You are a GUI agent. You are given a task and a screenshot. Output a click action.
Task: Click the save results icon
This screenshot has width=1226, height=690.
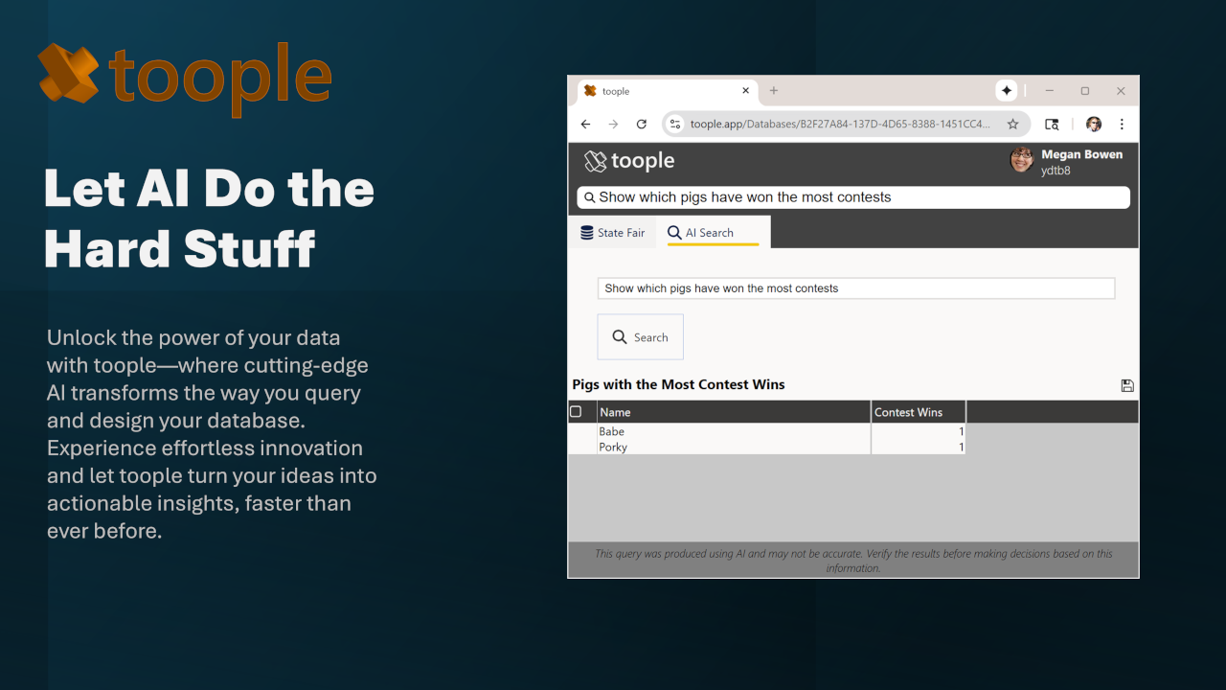pos(1127,385)
